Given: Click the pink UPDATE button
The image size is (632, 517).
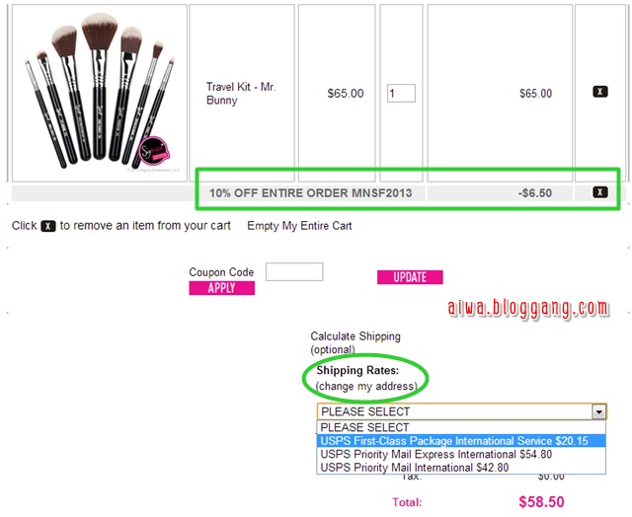Looking at the screenshot, I should tap(410, 277).
